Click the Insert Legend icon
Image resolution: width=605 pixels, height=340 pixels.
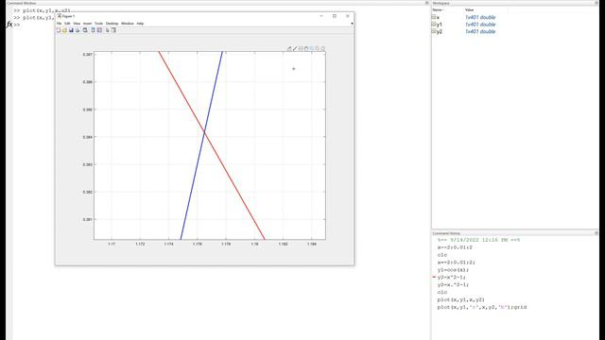[x=99, y=30]
